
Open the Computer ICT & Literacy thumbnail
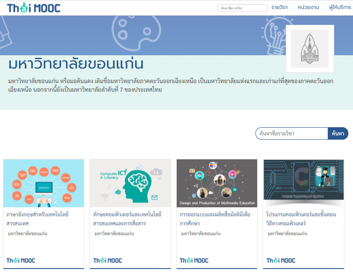point(130,183)
